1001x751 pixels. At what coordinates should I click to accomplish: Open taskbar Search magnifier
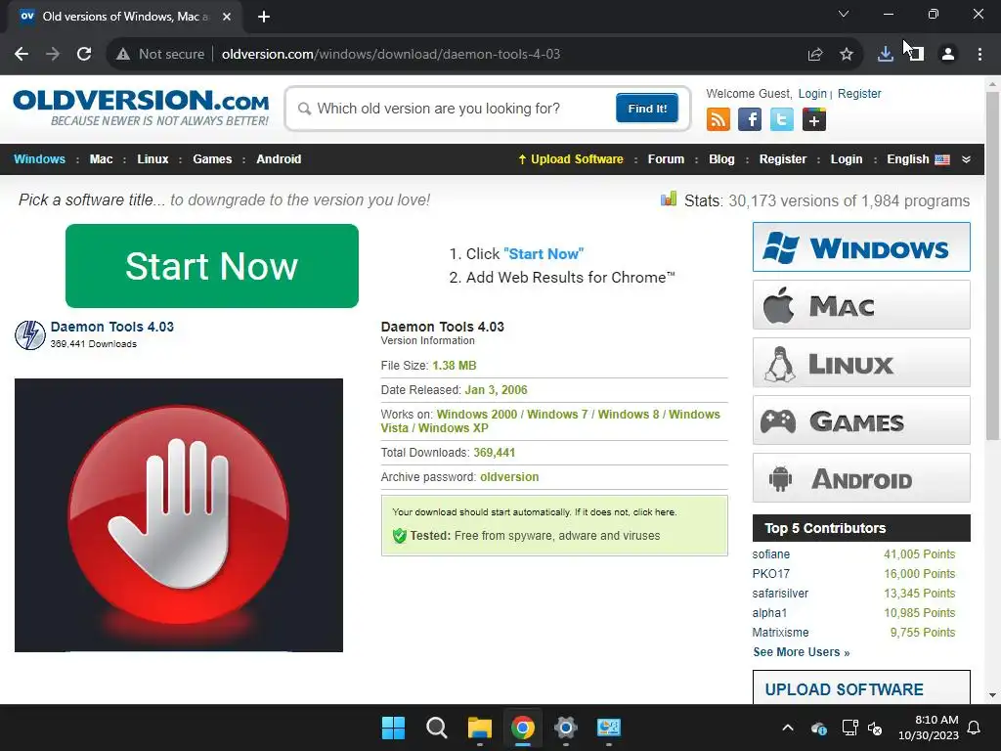[437, 728]
